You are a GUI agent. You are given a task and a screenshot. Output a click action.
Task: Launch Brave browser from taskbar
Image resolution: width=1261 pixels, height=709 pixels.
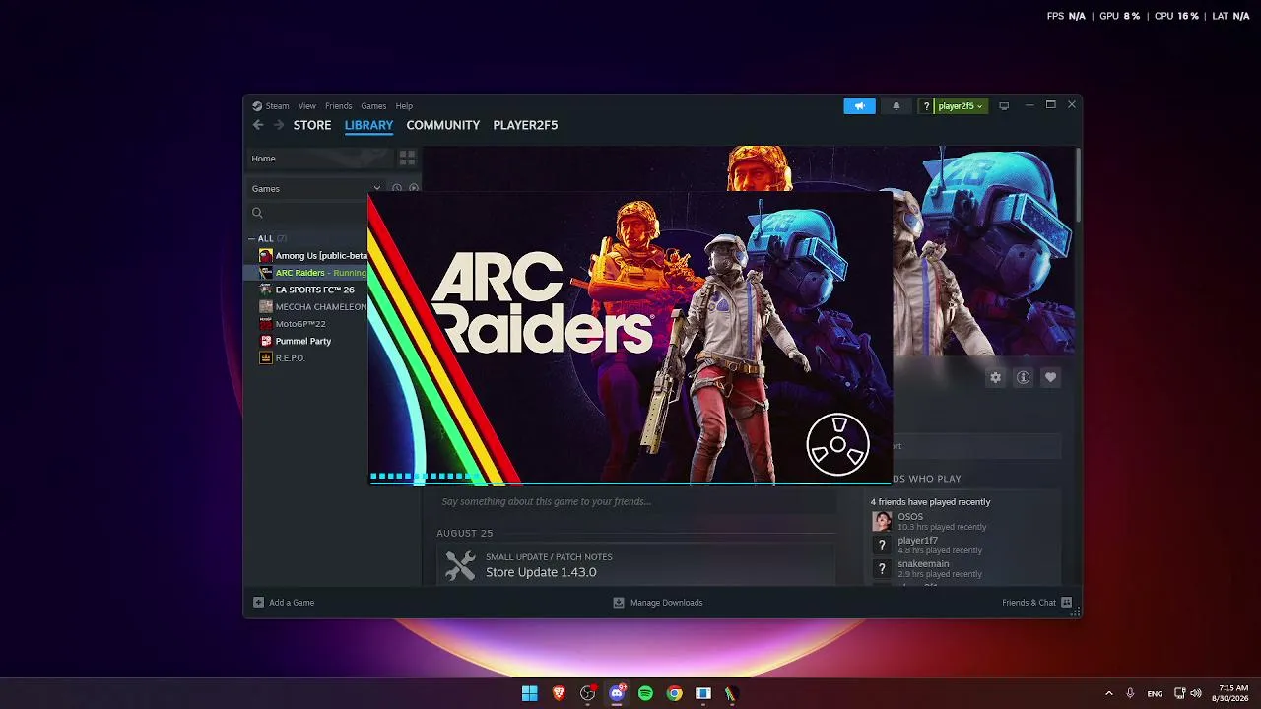pos(559,693)
